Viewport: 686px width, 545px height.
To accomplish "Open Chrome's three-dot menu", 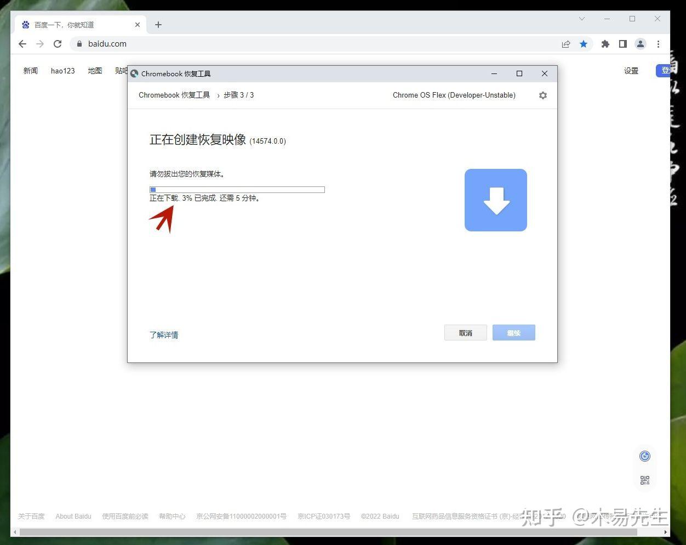I will pos(658,44).
